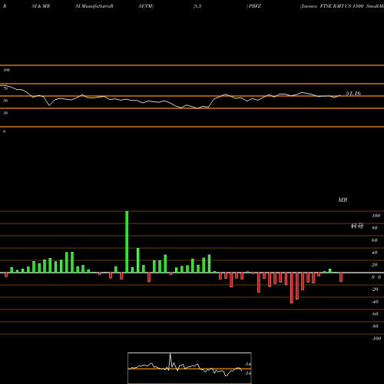Click the MR axis label 80
The image size is (384, 384).
375,228
